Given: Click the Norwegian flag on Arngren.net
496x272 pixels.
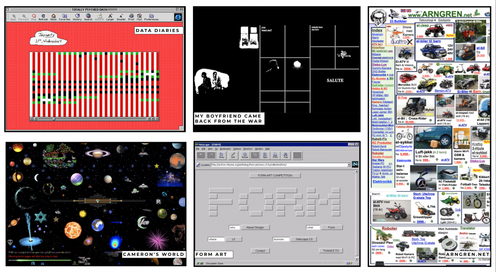Looking at the screenshot, I should point(403,11).
